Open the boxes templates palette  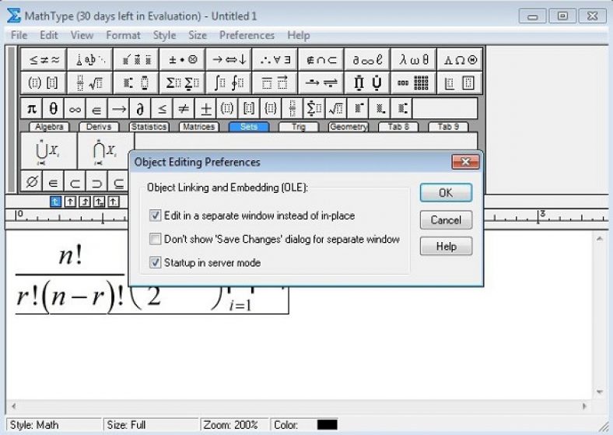click(460, 82)
